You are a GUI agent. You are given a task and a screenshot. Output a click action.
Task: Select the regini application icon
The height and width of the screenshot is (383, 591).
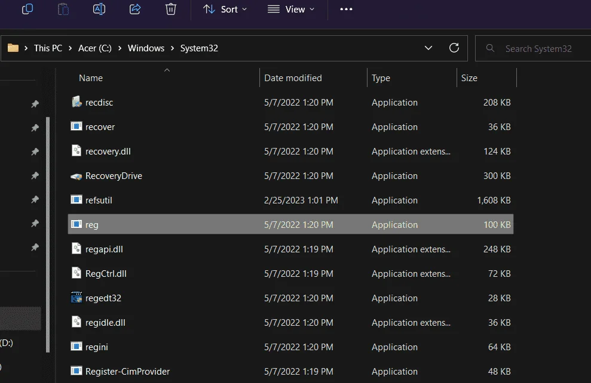point(76,346)
